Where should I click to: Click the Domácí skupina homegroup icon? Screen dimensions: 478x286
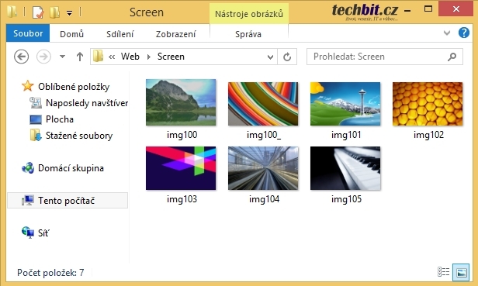(x=28, y=168)
